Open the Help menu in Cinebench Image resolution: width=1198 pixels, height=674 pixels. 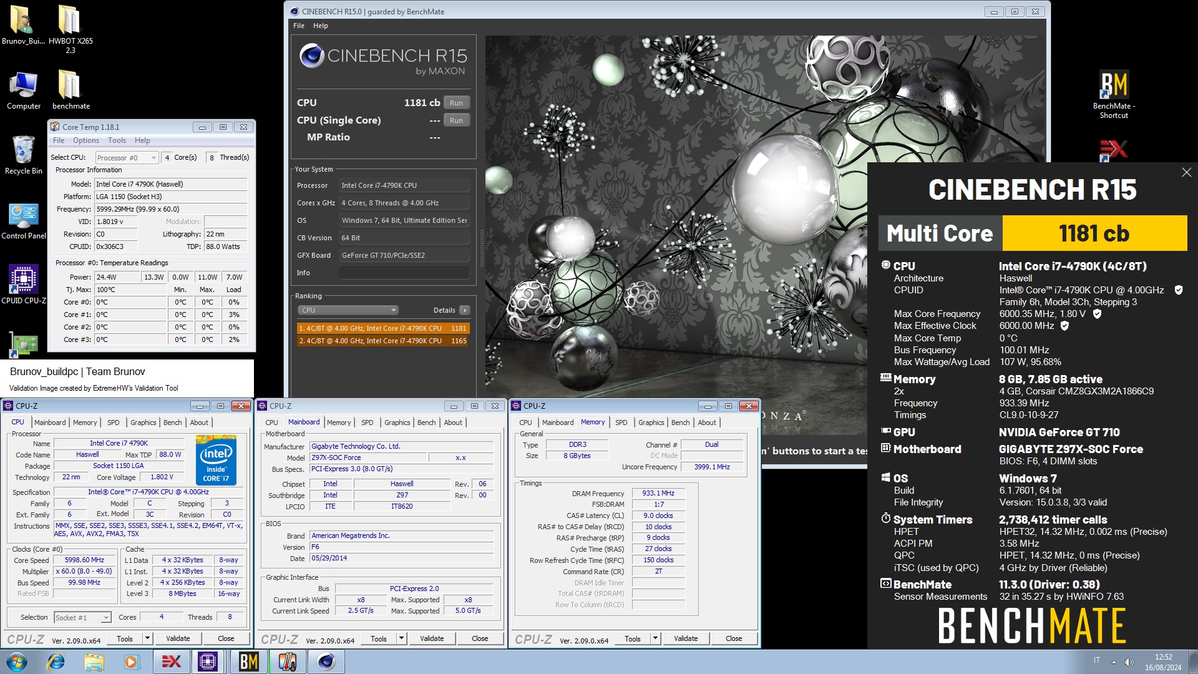(x=320, y=26)
